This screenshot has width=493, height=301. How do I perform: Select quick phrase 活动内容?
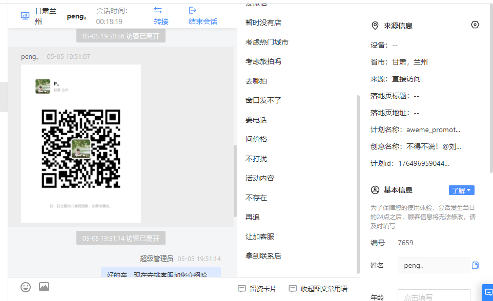coord(260,179)
